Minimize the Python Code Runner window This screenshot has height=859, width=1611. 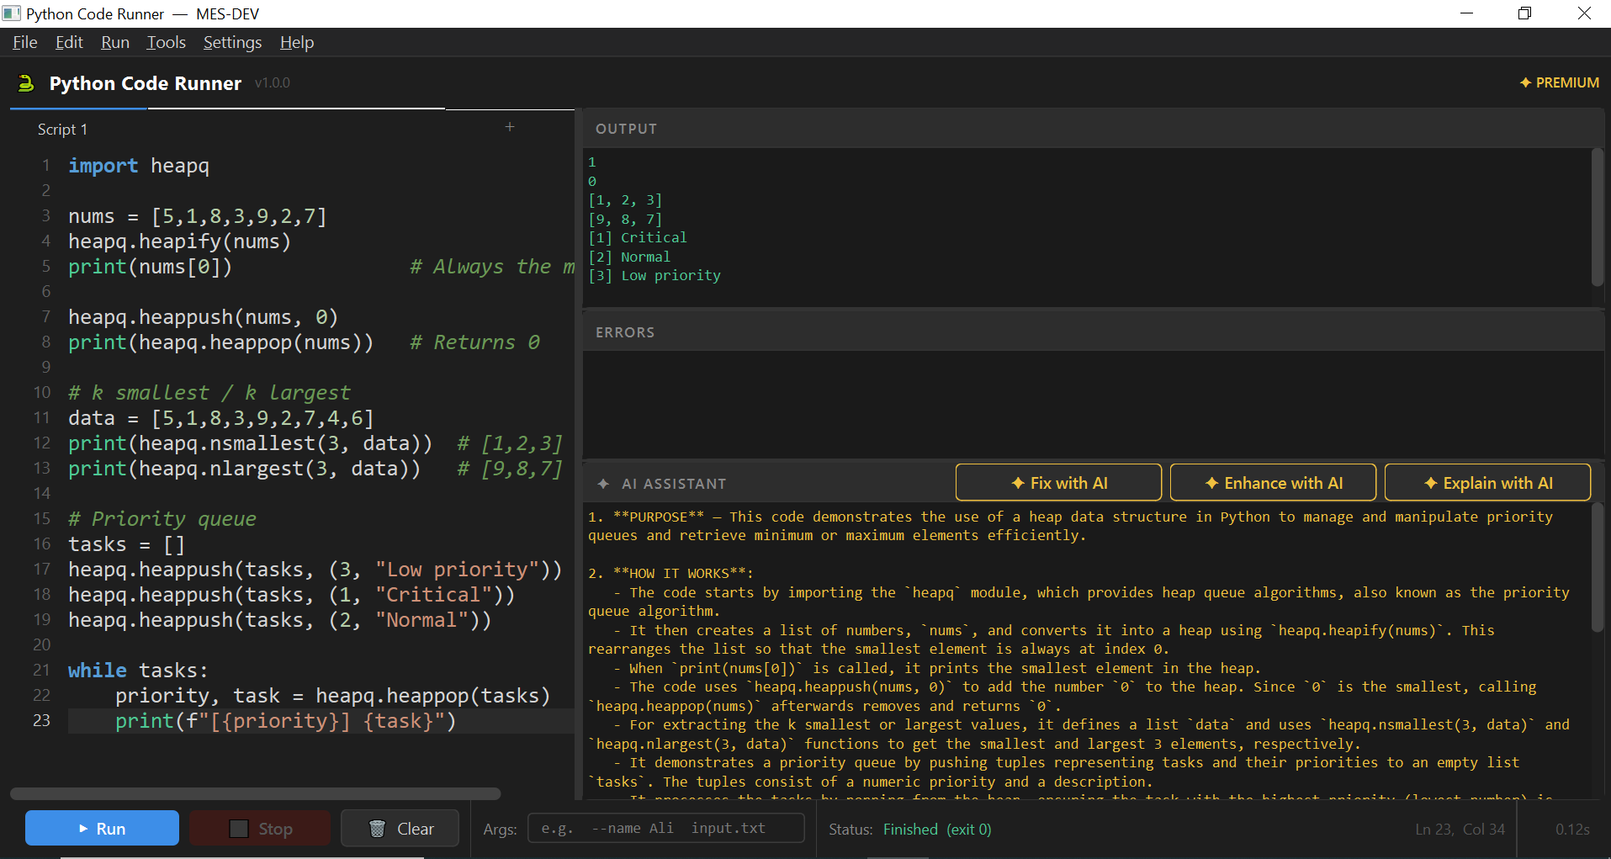click(1466, 13)
